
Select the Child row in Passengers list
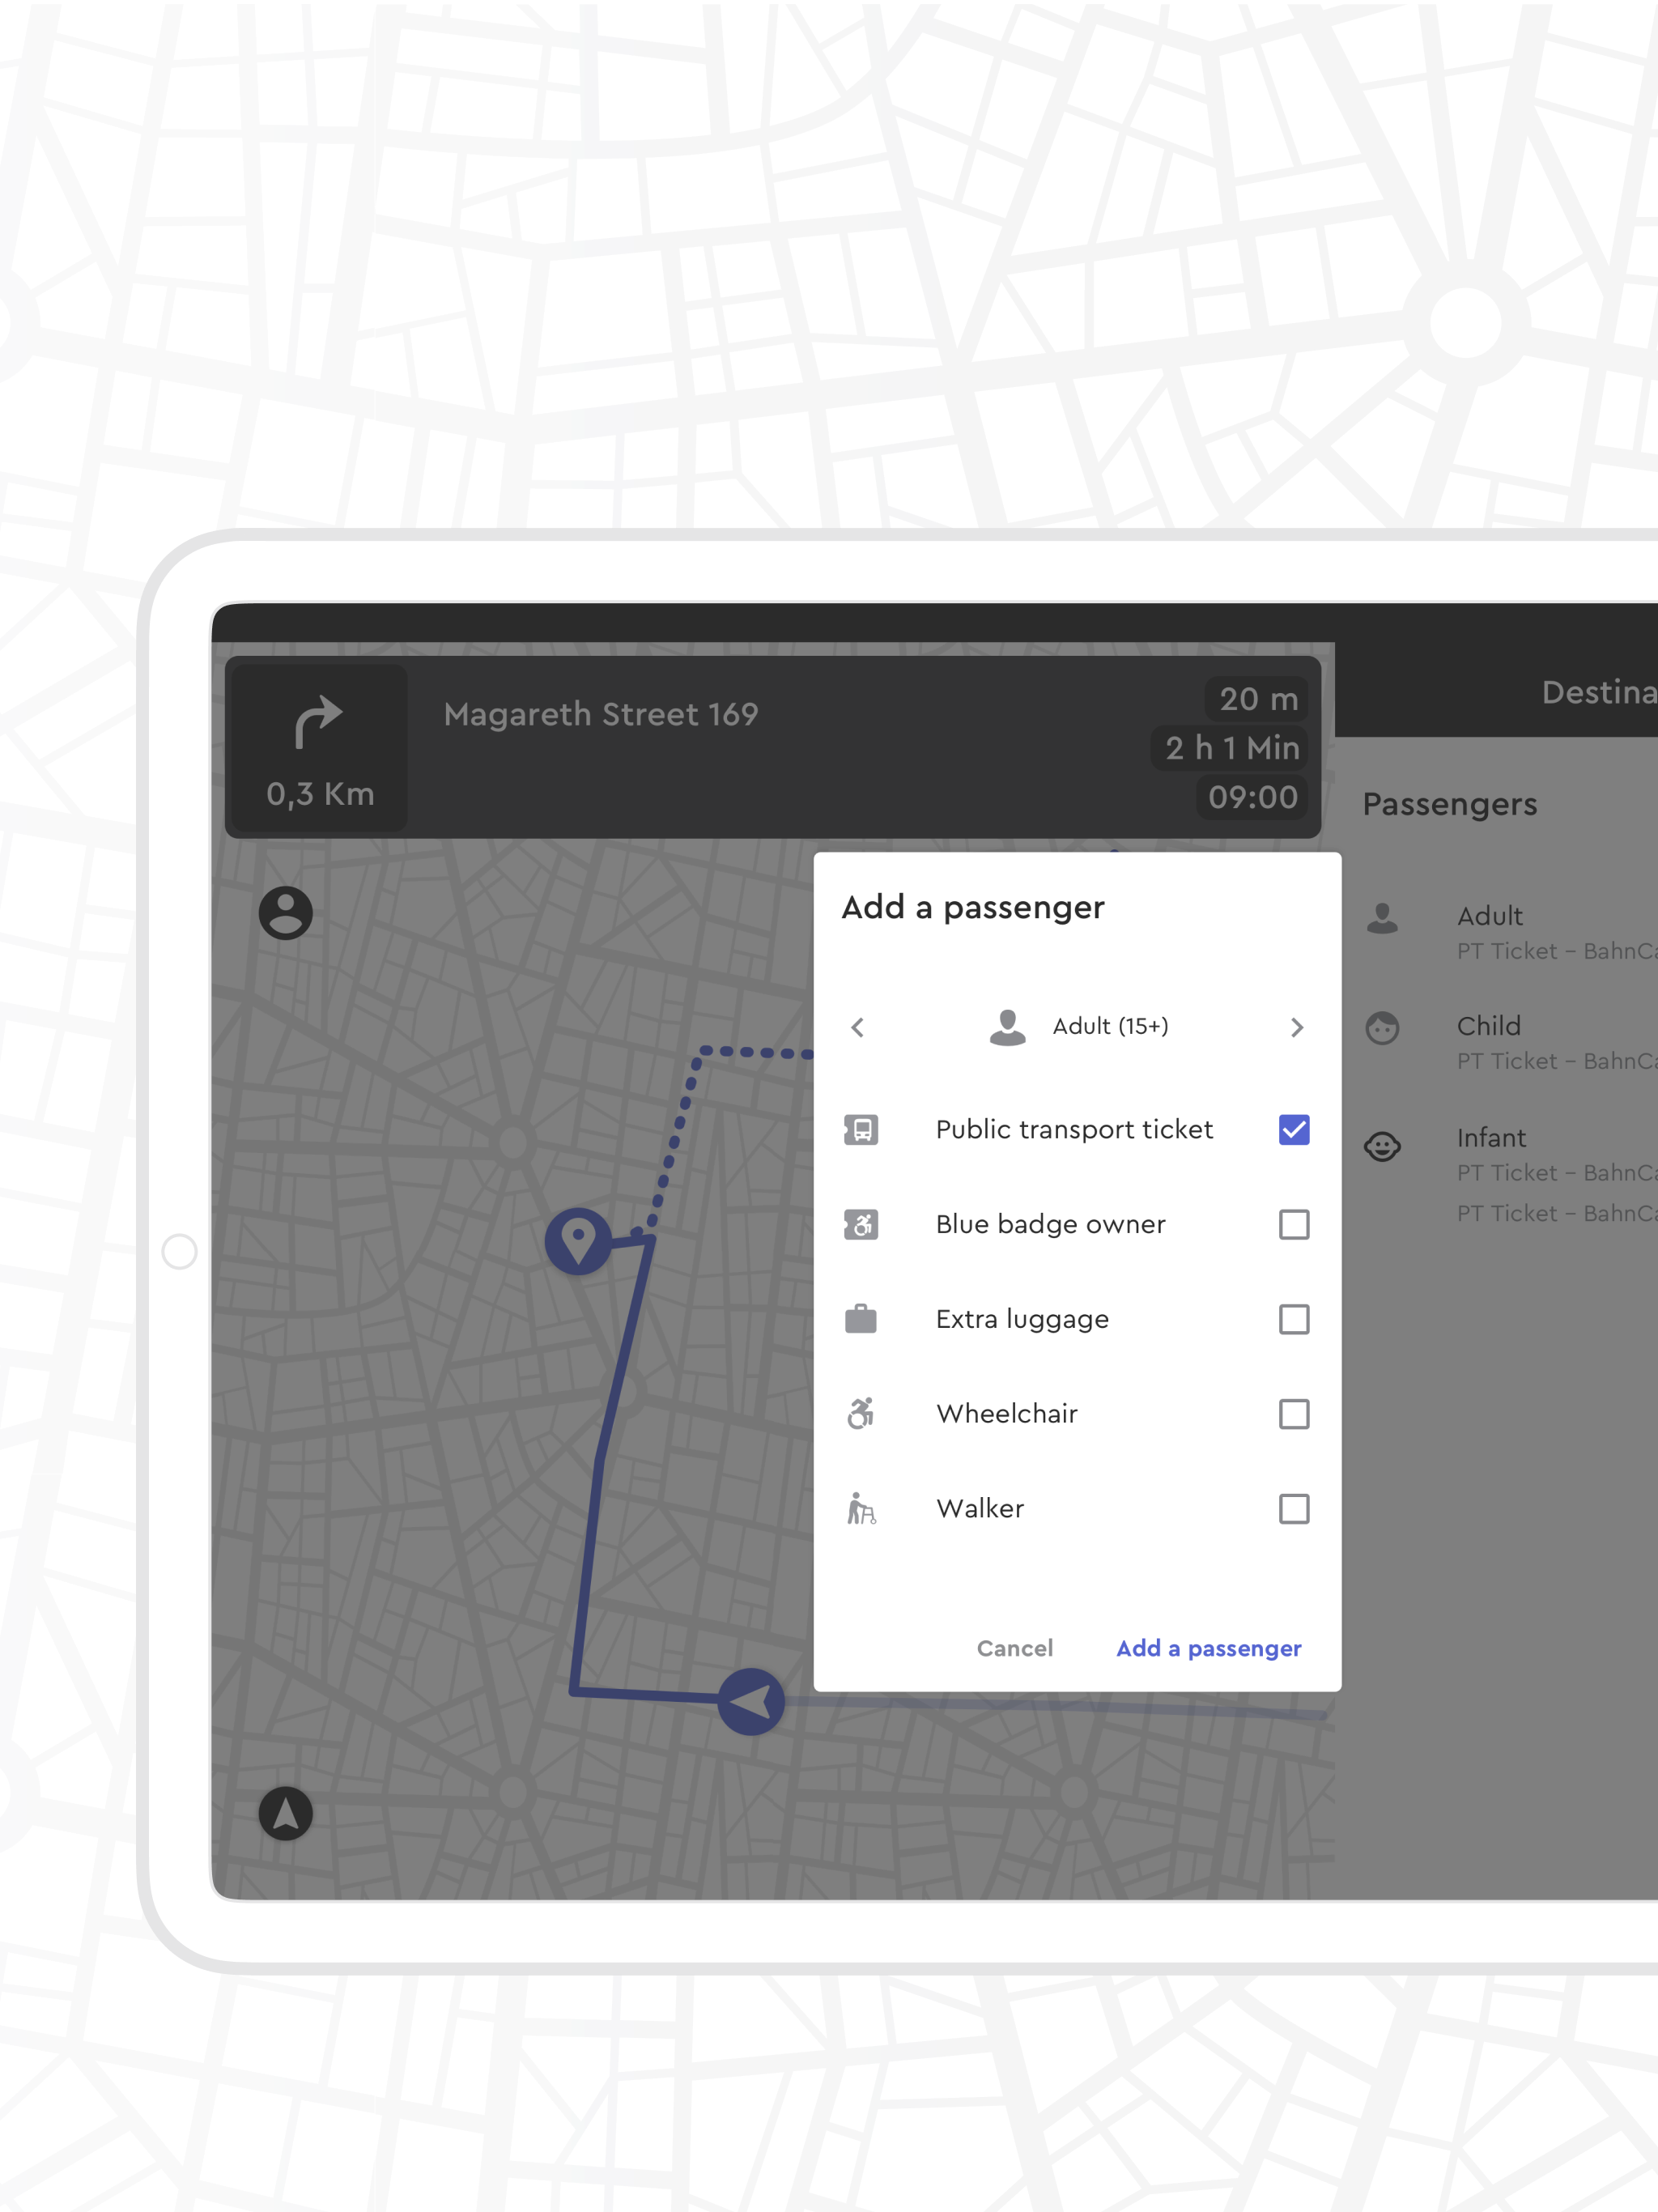point(1510,1042)
